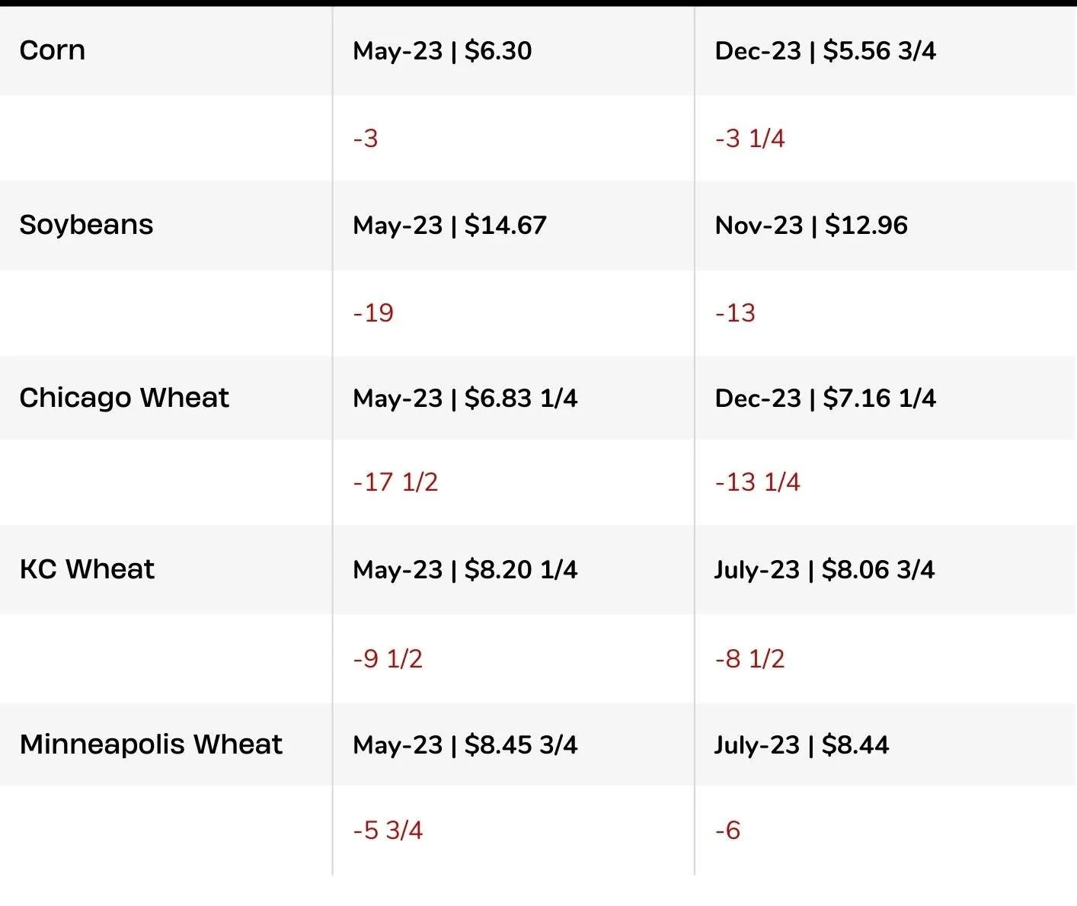
Task: Select the -19 soybean change value
Action: coord(373,313)
